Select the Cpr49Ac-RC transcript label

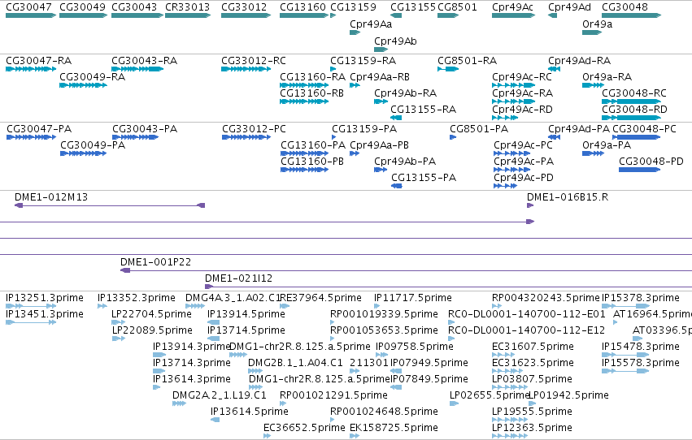(x=523, y=76)
